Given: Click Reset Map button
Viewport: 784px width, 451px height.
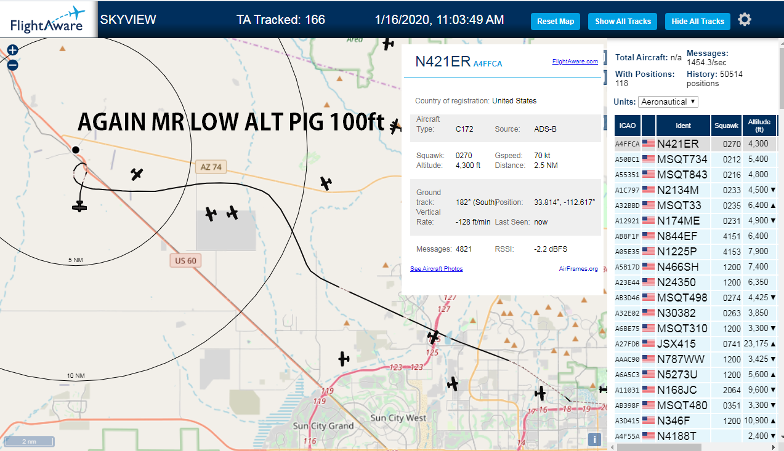Looking at the screenshot, I should point(556,22).
